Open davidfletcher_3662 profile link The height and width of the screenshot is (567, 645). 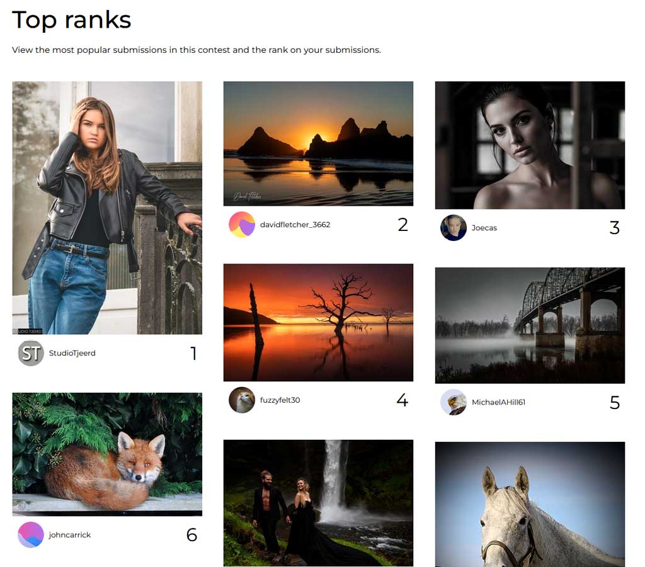point(295,225)
